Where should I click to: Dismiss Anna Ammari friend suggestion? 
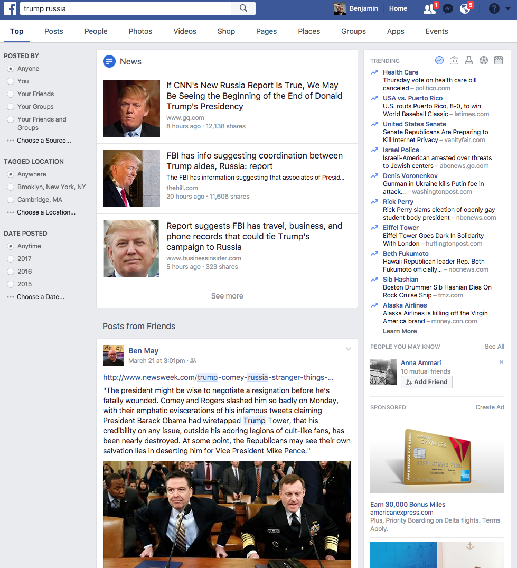[502, 362]
